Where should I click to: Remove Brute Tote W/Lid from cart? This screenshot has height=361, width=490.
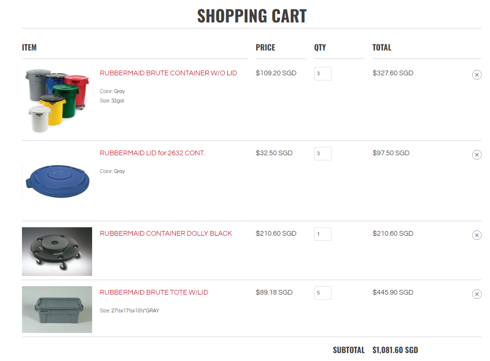pyautogui.click(x=476, y=294)
